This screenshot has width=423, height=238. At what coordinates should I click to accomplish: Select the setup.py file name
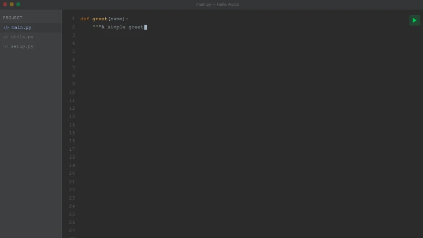pyautogui.click(x=22, y=46)
